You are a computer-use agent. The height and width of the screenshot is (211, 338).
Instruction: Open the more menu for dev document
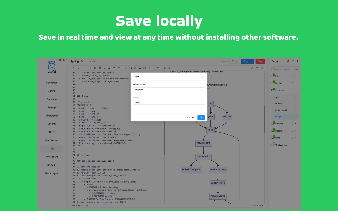(x=295, y=97)
